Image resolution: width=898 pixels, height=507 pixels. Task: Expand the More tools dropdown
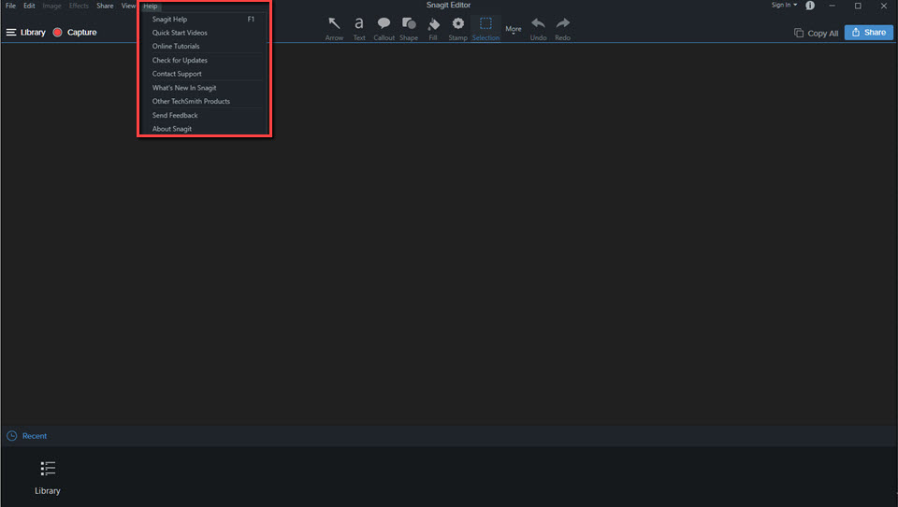[514, 30]
